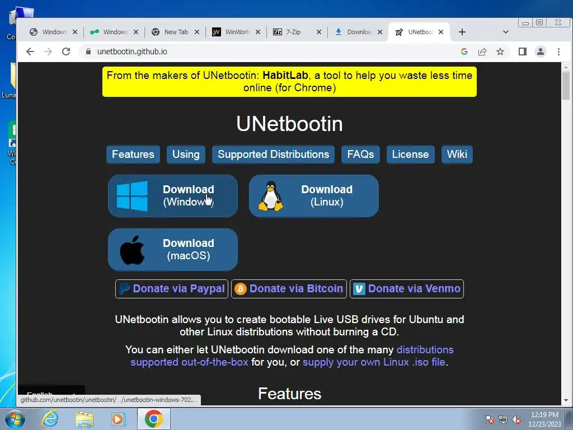Launch Internet Explorer from taskbar

[50, 419]
